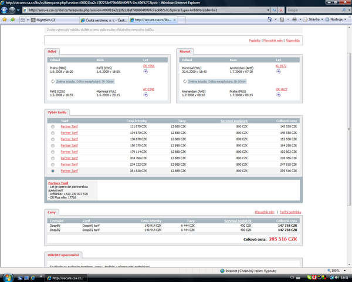Click the Favorites star icon
352x282 pixels.
click(x=5, y=19)
